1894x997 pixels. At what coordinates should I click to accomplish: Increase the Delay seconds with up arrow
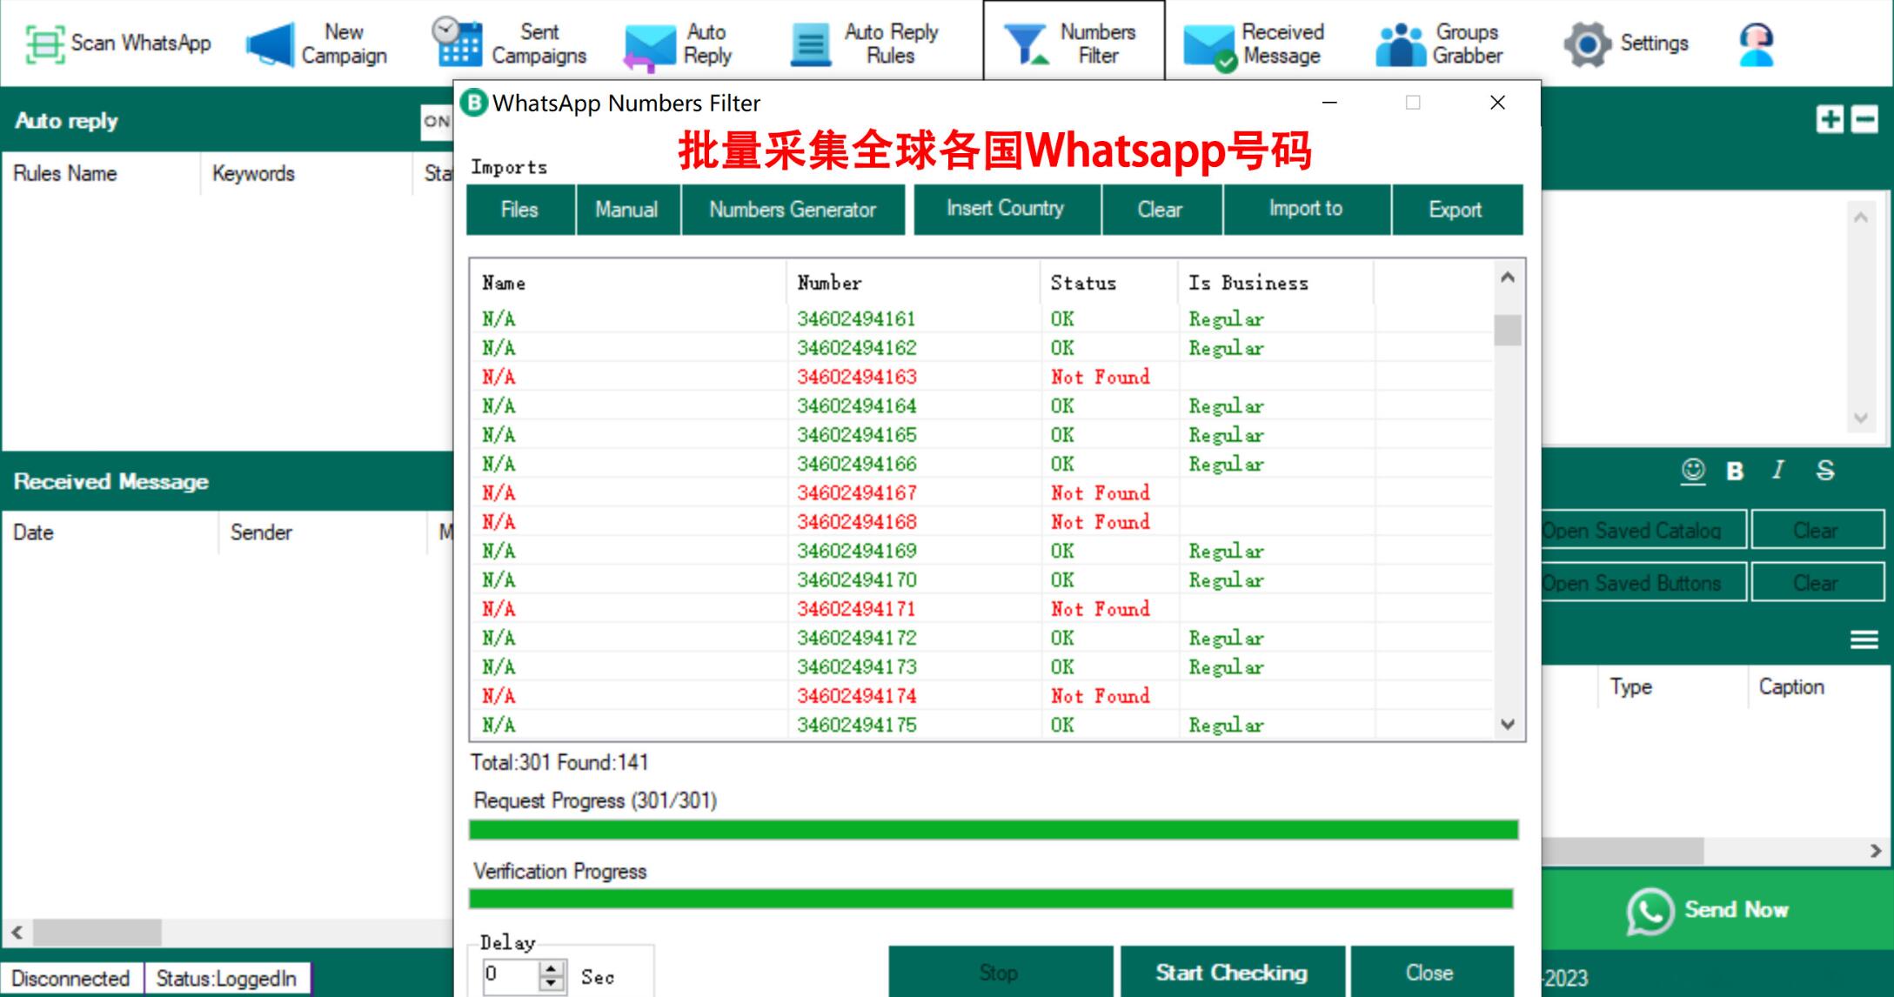coord(552,967)
